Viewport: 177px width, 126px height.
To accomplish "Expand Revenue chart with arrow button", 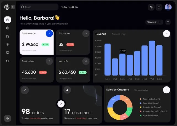I will click(x=167, y=34).
